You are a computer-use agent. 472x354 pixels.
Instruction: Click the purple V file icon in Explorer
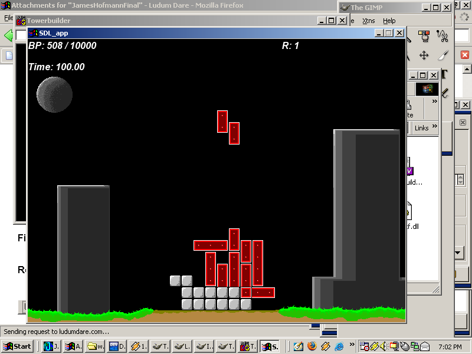pos(409,171)
